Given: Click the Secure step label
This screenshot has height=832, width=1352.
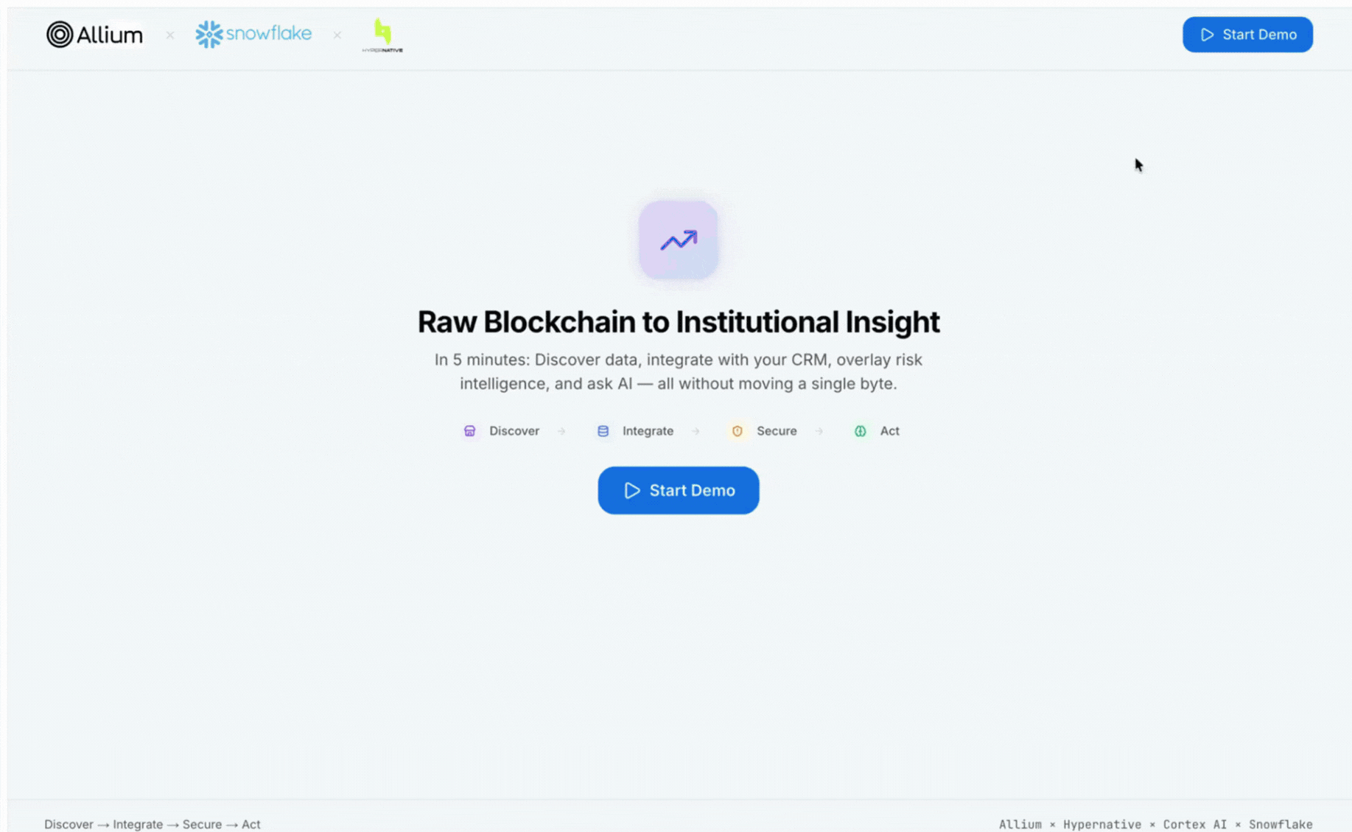Looking at the screenshot, I should 777,431.
